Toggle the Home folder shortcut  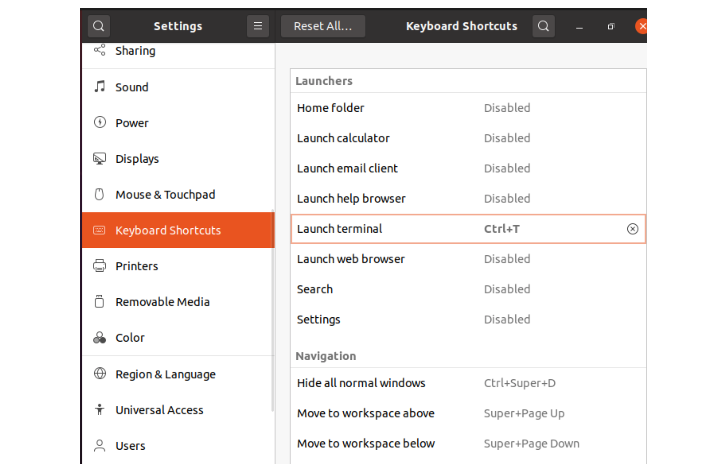pyautogui.click(x=468, y=108)
